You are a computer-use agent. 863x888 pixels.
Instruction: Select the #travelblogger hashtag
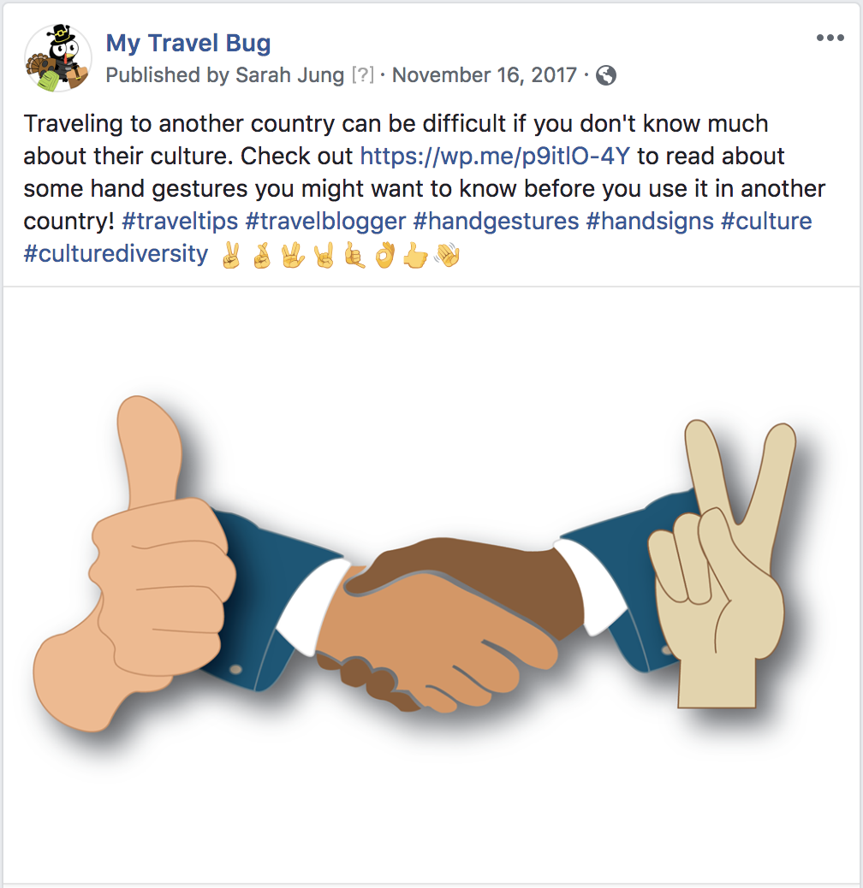[x=326, y=221]
